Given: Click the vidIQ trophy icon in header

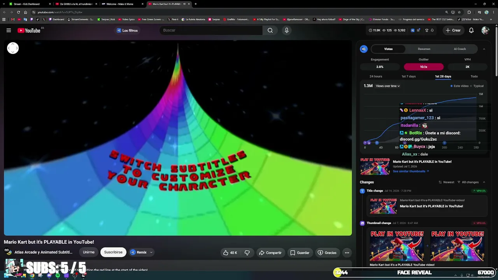Looking at the screenshot, I should [426, 30].
